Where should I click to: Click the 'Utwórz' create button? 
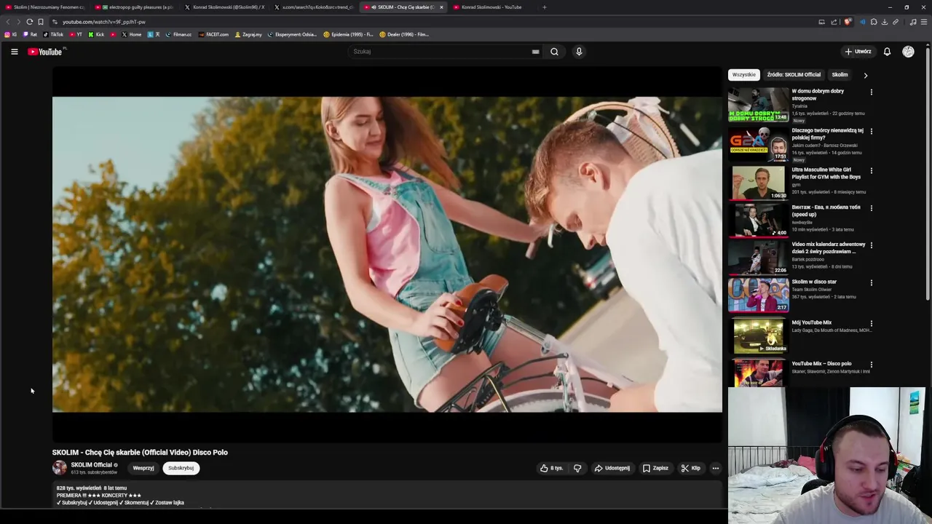tap(858, 52)
